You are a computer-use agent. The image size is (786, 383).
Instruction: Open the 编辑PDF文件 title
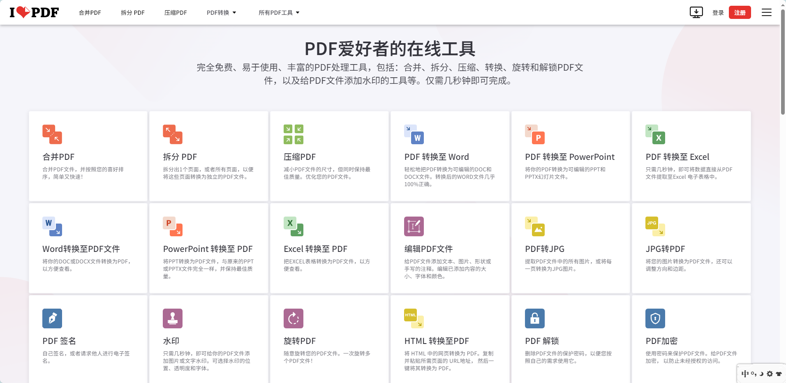pos(428,249)
